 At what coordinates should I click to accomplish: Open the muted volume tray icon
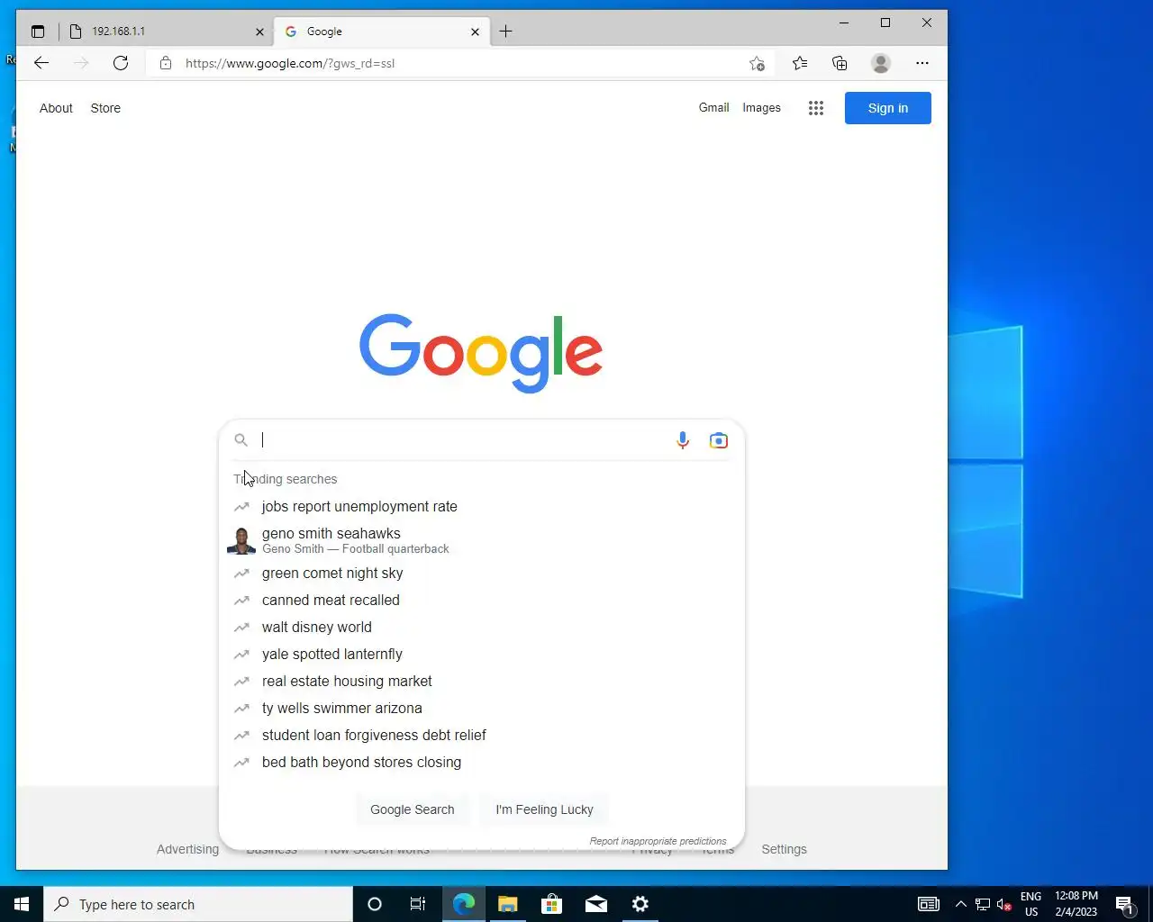[1003, 904]
